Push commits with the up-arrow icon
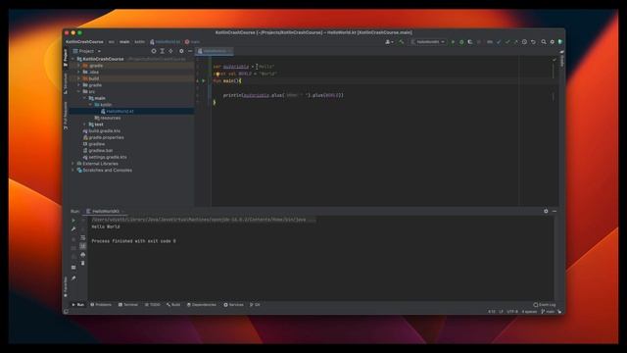Viewport: 627px width, 353px height. (516, 41)
